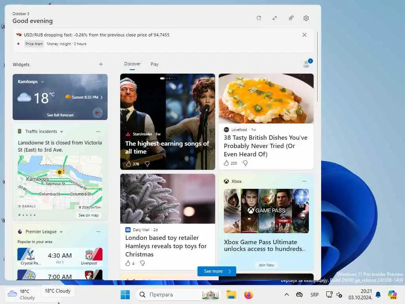
Task: Open 38 Tasty British Dishes article
Action: pos(265,146)
